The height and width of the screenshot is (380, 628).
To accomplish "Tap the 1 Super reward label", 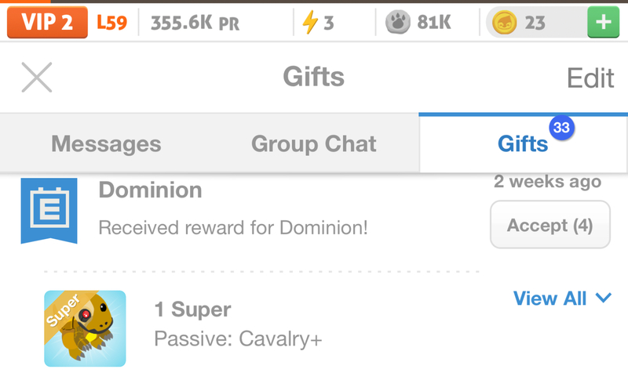I will pos(193,309).
